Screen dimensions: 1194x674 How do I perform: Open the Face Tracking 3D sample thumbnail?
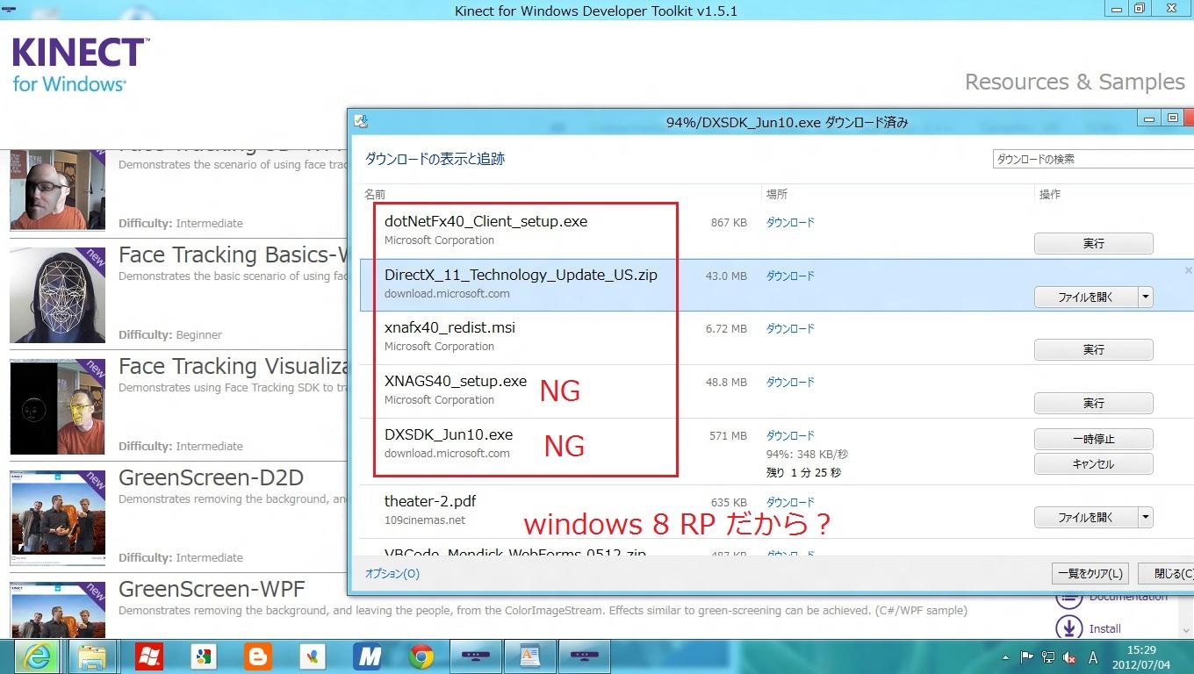point(57,190)
